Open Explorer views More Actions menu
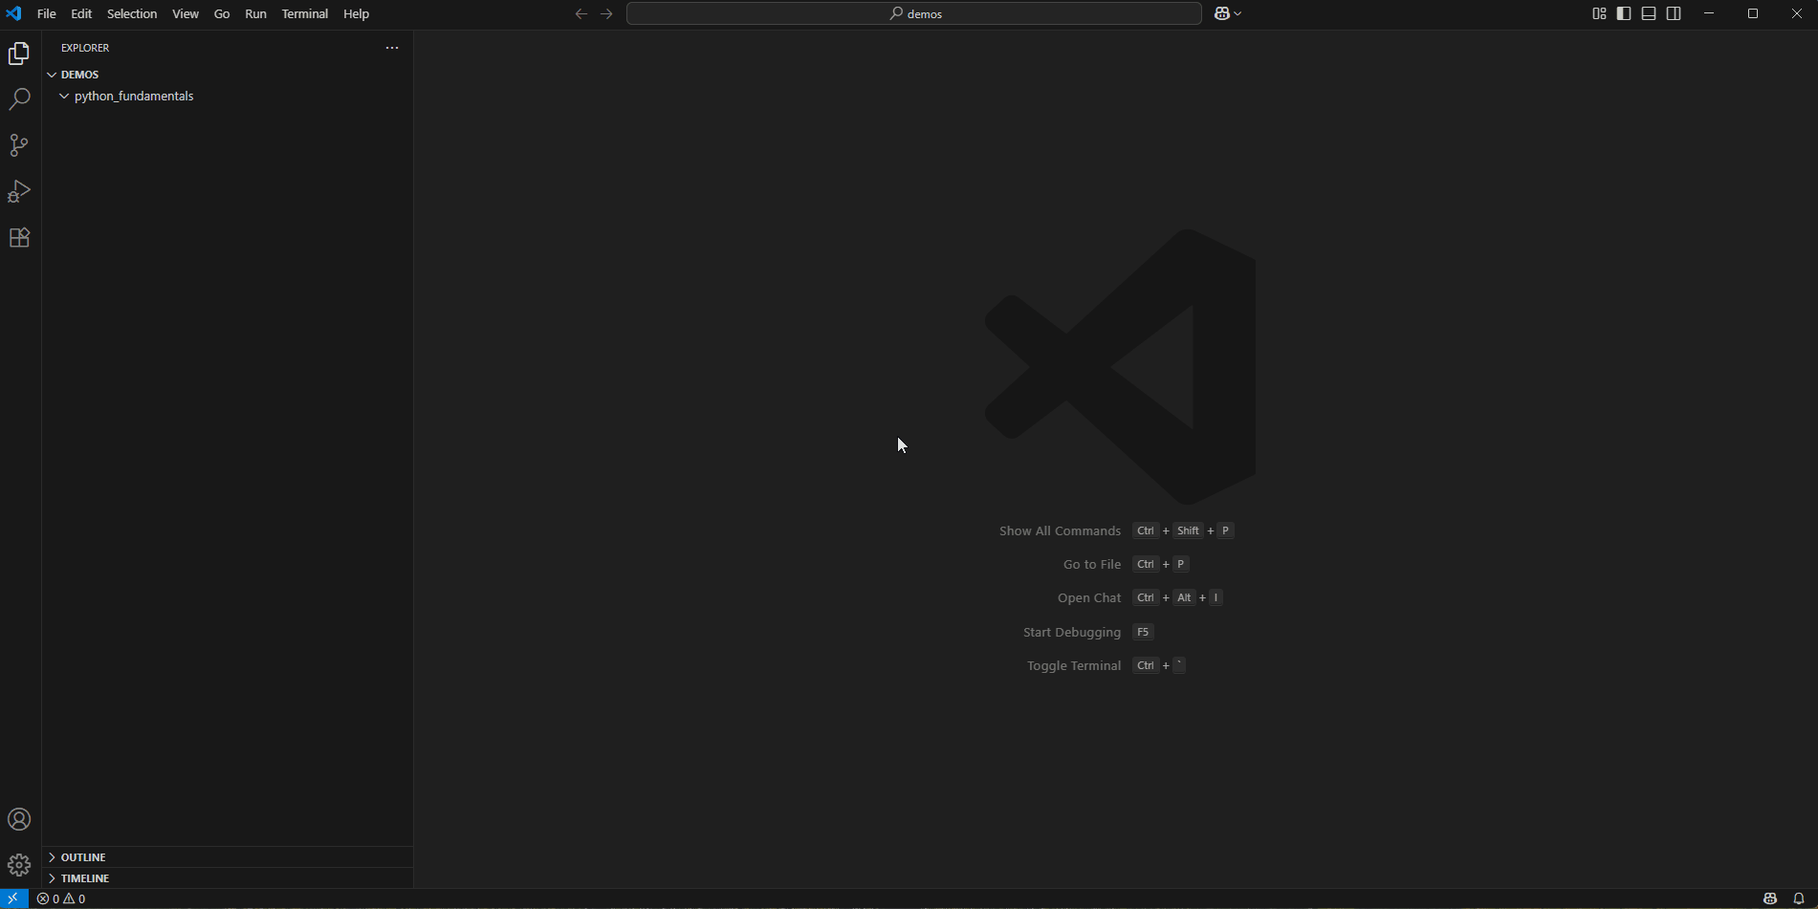Screen dimensions: 1818x909 (391, 47)
